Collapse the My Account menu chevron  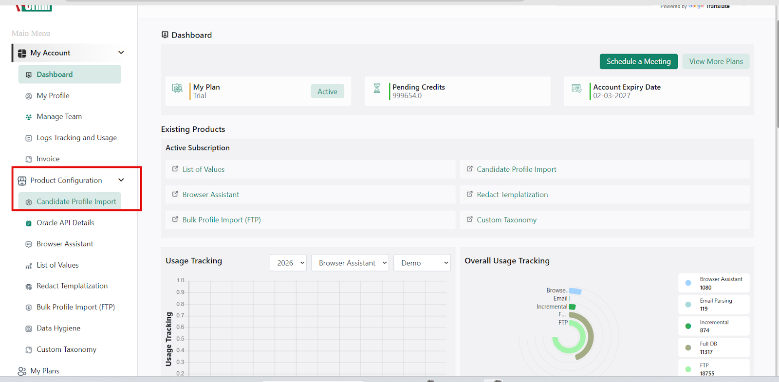tap(121, 53)
